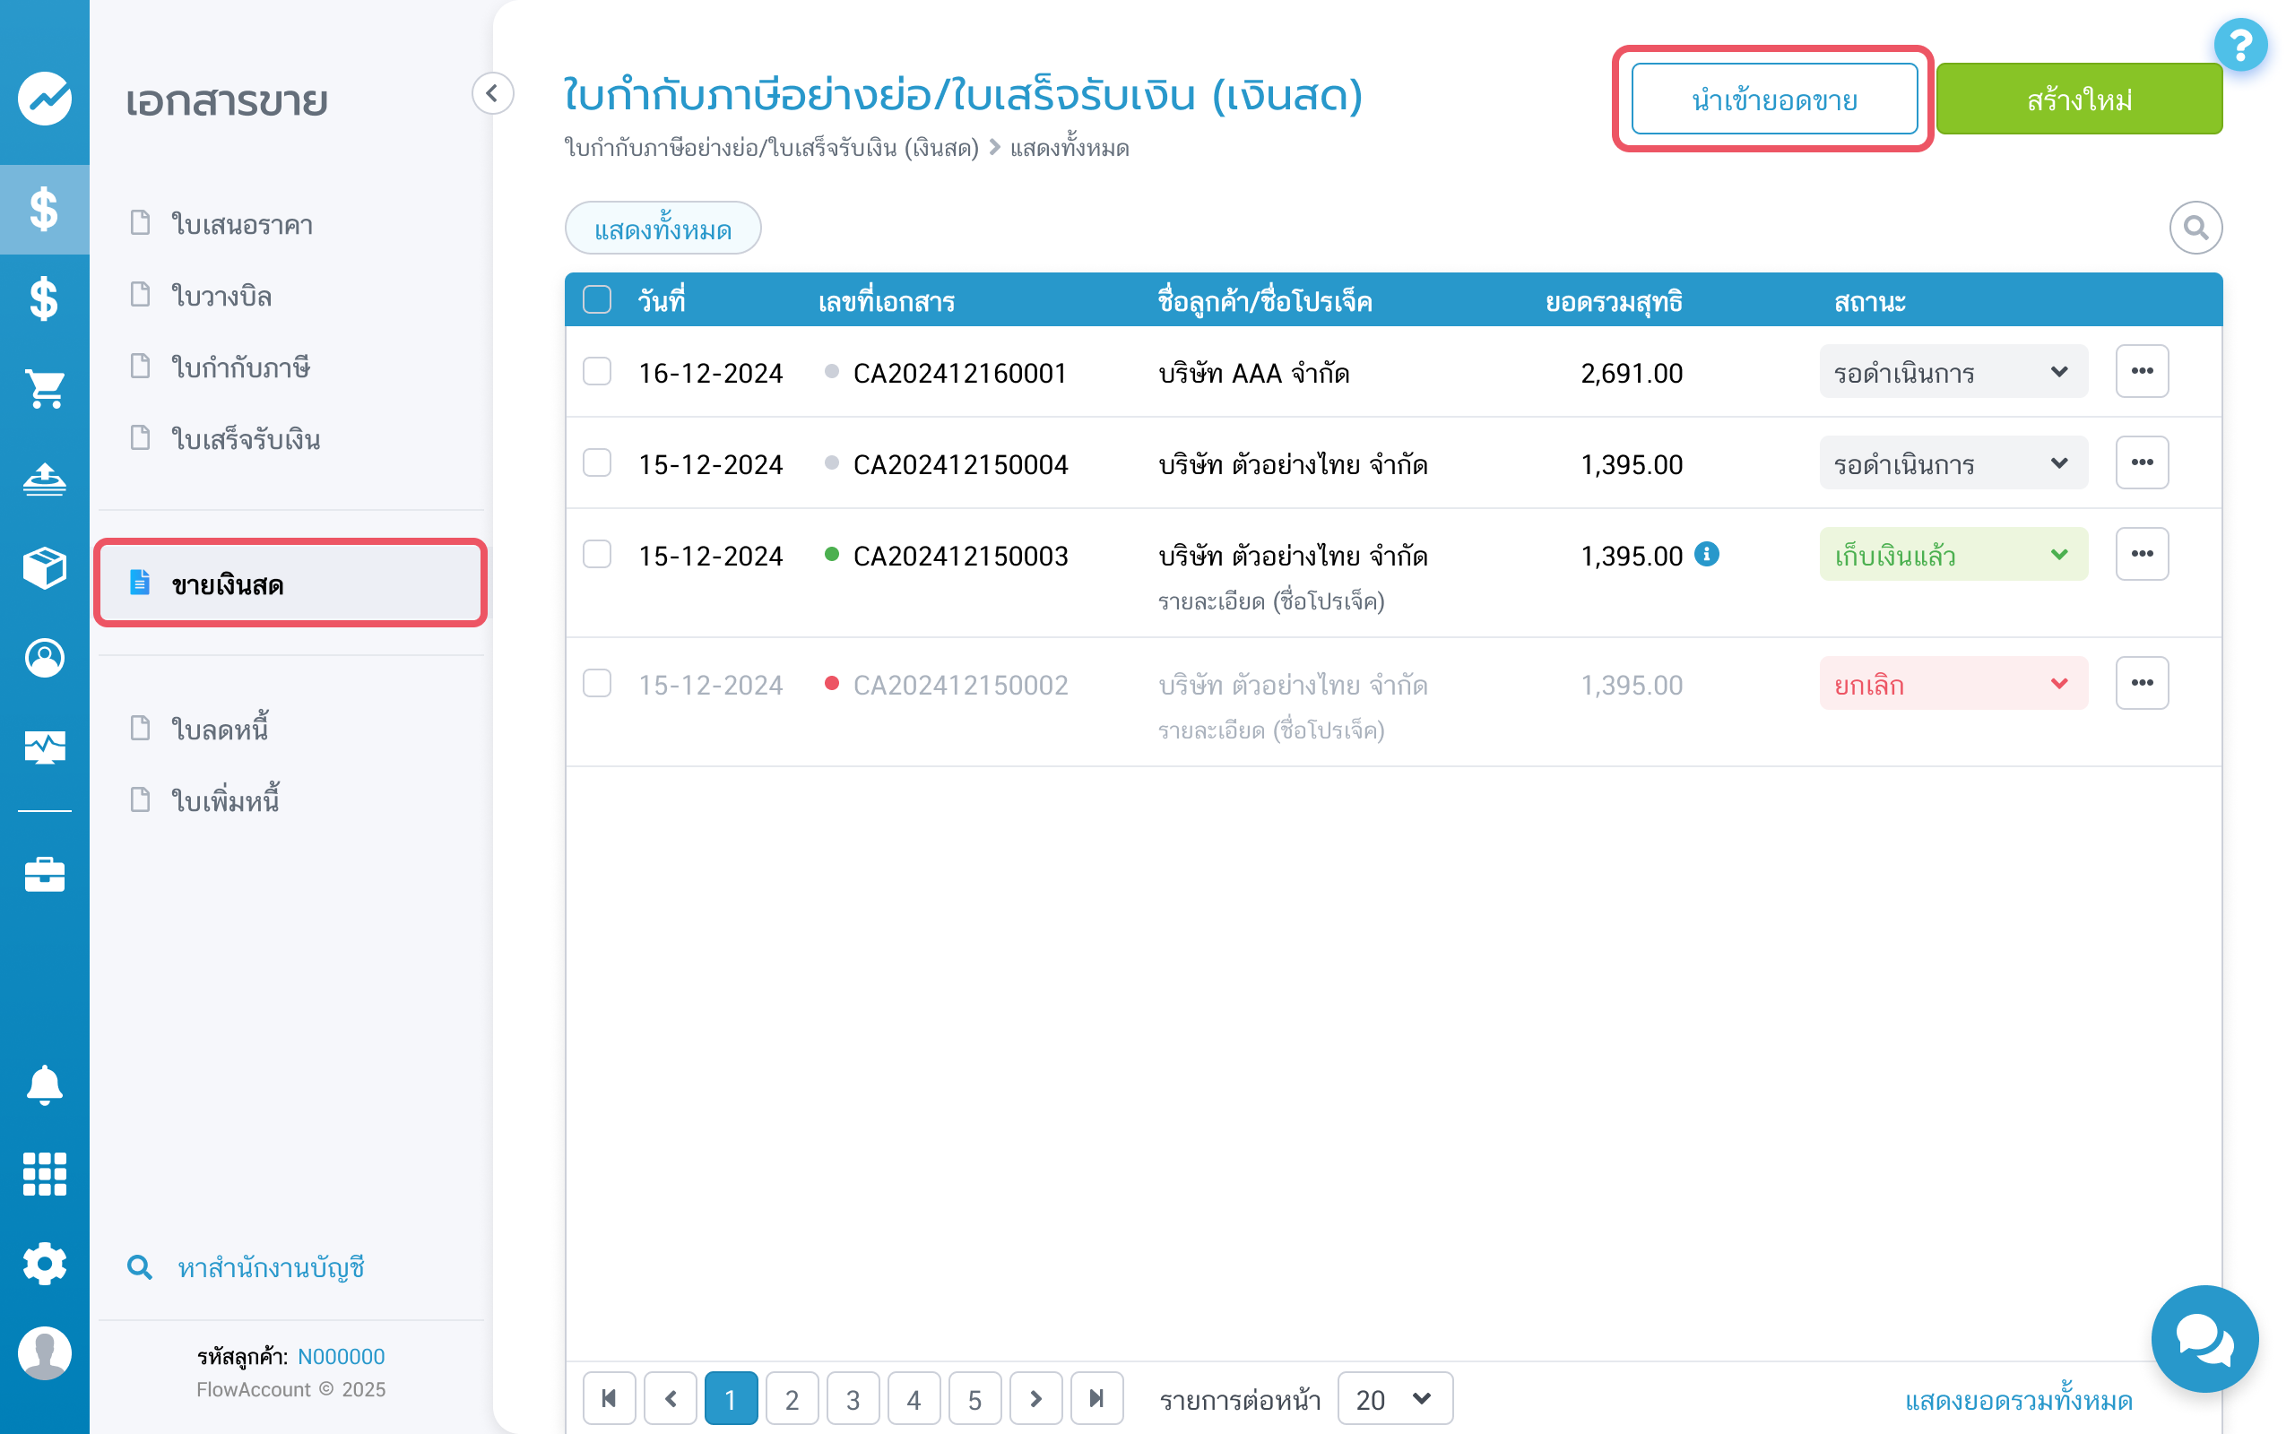Click the แสดงยอดรวมทั้งหมด link
This screenshot has width=2295, height=1434.
click(2017, 1400)
